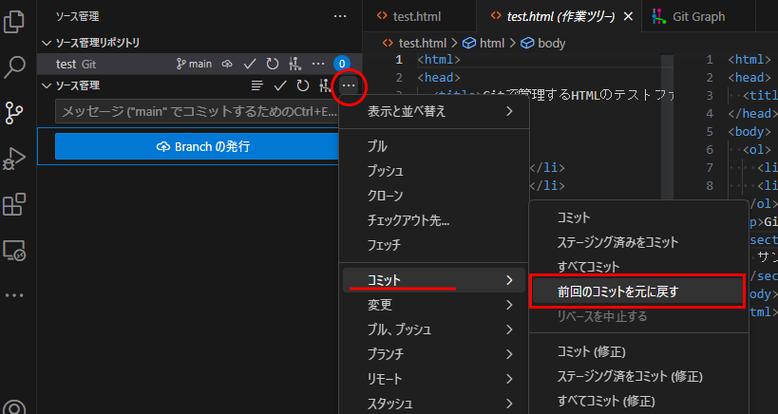The image size is (778, 414).
Task: Commit checkmark on the test repository row
Action: point(250,64)
